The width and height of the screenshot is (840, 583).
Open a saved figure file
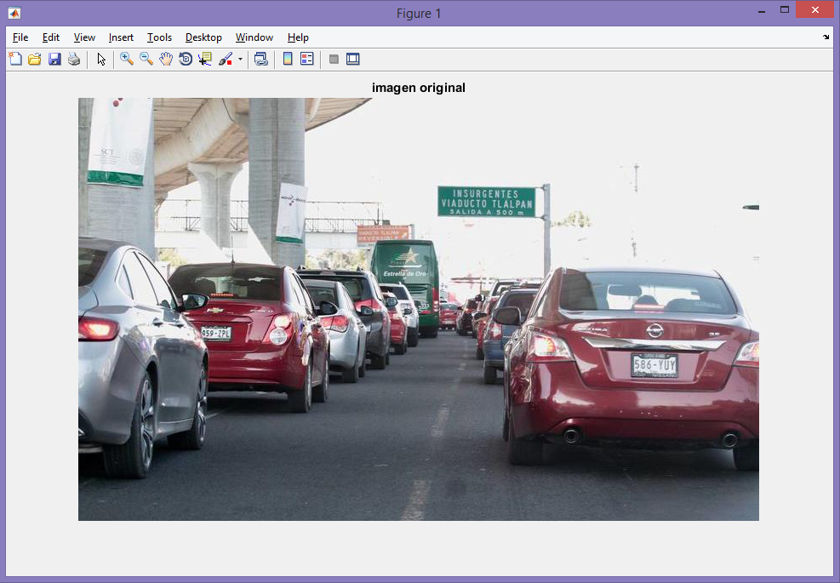[x=34, y=59]
